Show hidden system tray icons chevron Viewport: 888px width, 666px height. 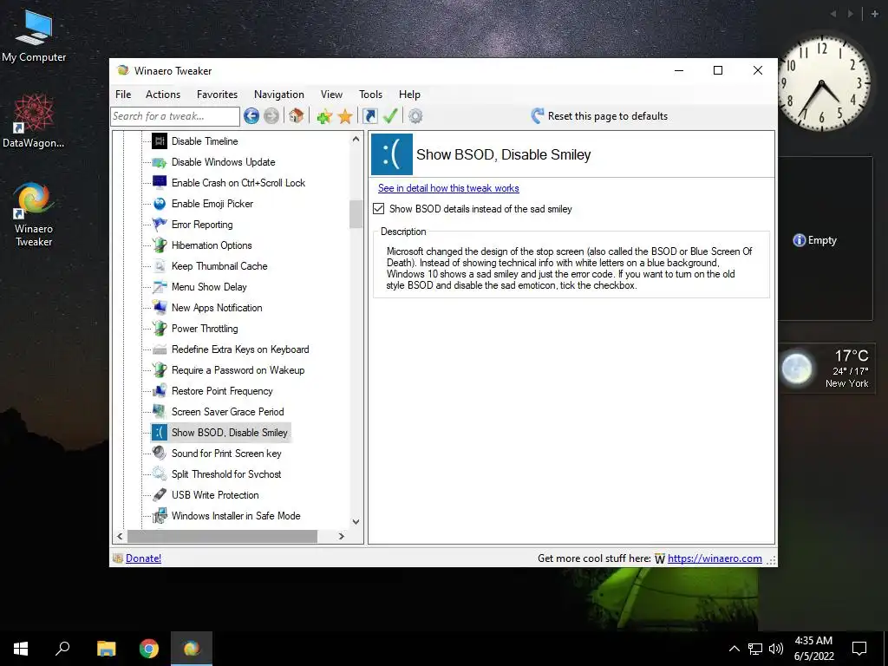(x=734, y=649)
